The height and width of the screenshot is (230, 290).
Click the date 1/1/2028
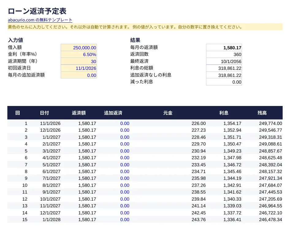(x=52, y=220)
